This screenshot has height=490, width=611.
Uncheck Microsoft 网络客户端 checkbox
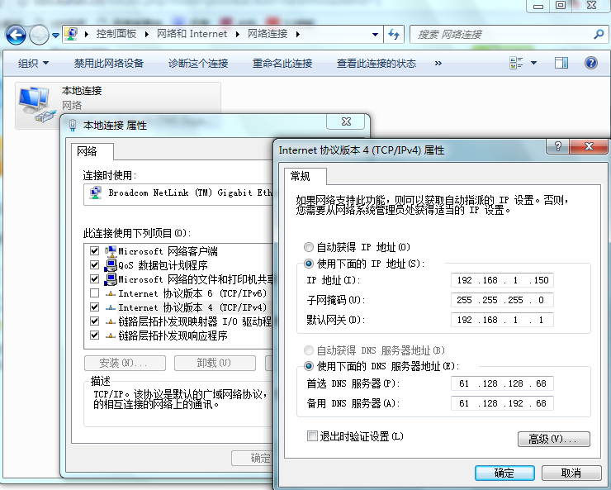click(94, 250)
